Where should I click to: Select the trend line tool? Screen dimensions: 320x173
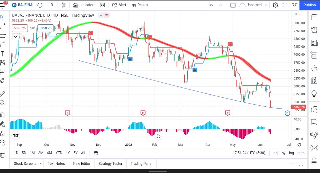(2, 26)
